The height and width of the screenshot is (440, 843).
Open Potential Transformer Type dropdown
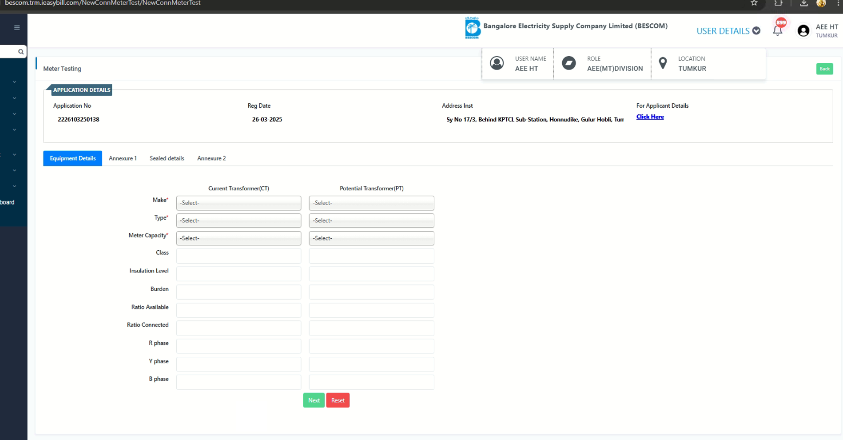pos(371,220)
